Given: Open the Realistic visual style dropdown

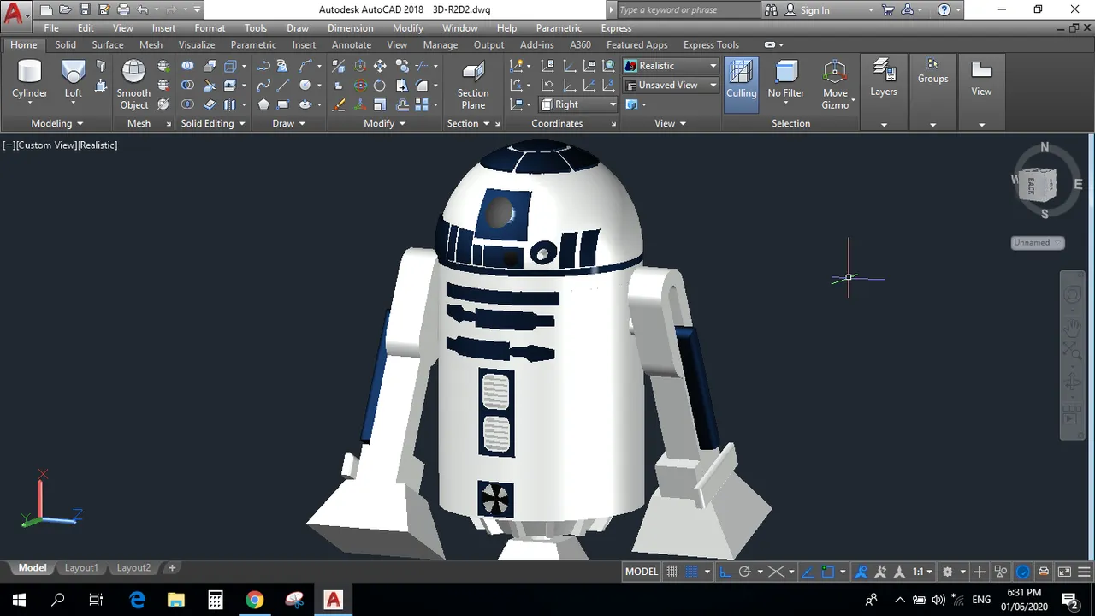Looking at the screenshot, I should (x=671, y=66).
